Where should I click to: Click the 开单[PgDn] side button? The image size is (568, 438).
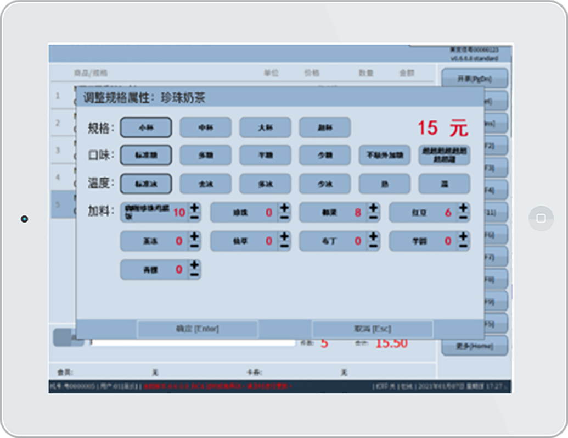click(x=474, y=79)
